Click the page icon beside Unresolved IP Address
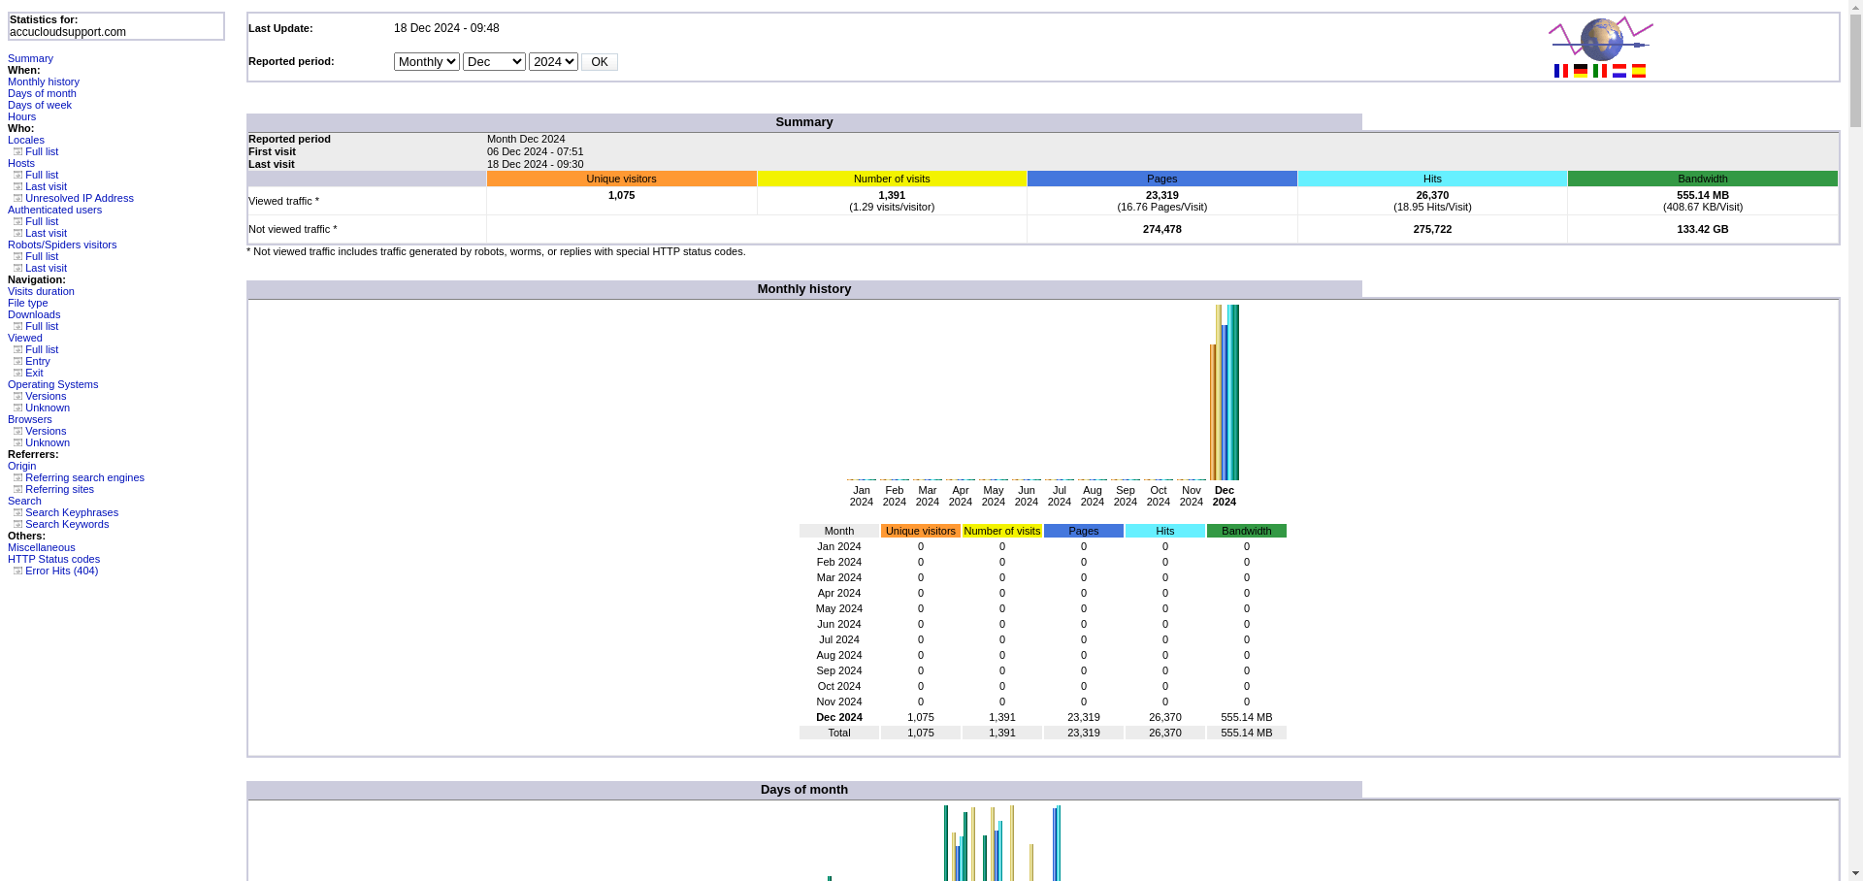Image resolution: width=1863 pixels, height=881 pixels. coord(17,198)
